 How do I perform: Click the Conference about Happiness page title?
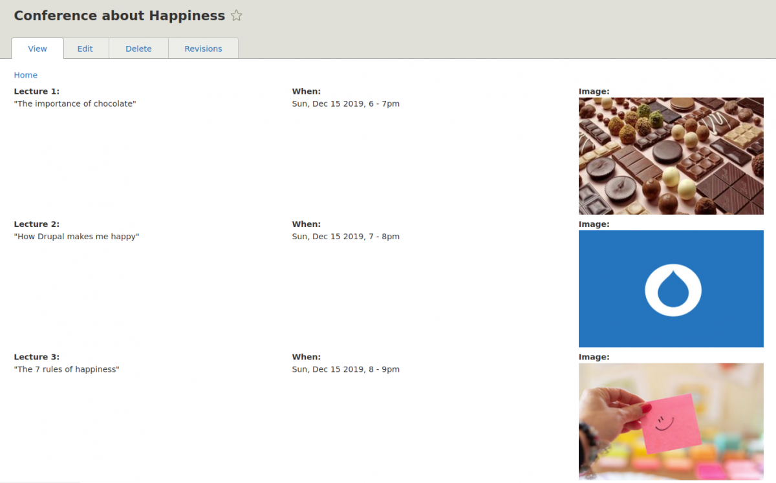click(120, 16)
